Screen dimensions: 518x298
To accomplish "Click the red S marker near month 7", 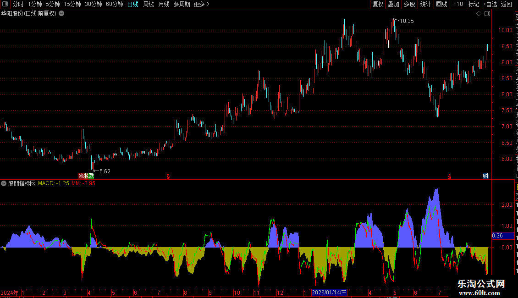I will click(450, 177).
